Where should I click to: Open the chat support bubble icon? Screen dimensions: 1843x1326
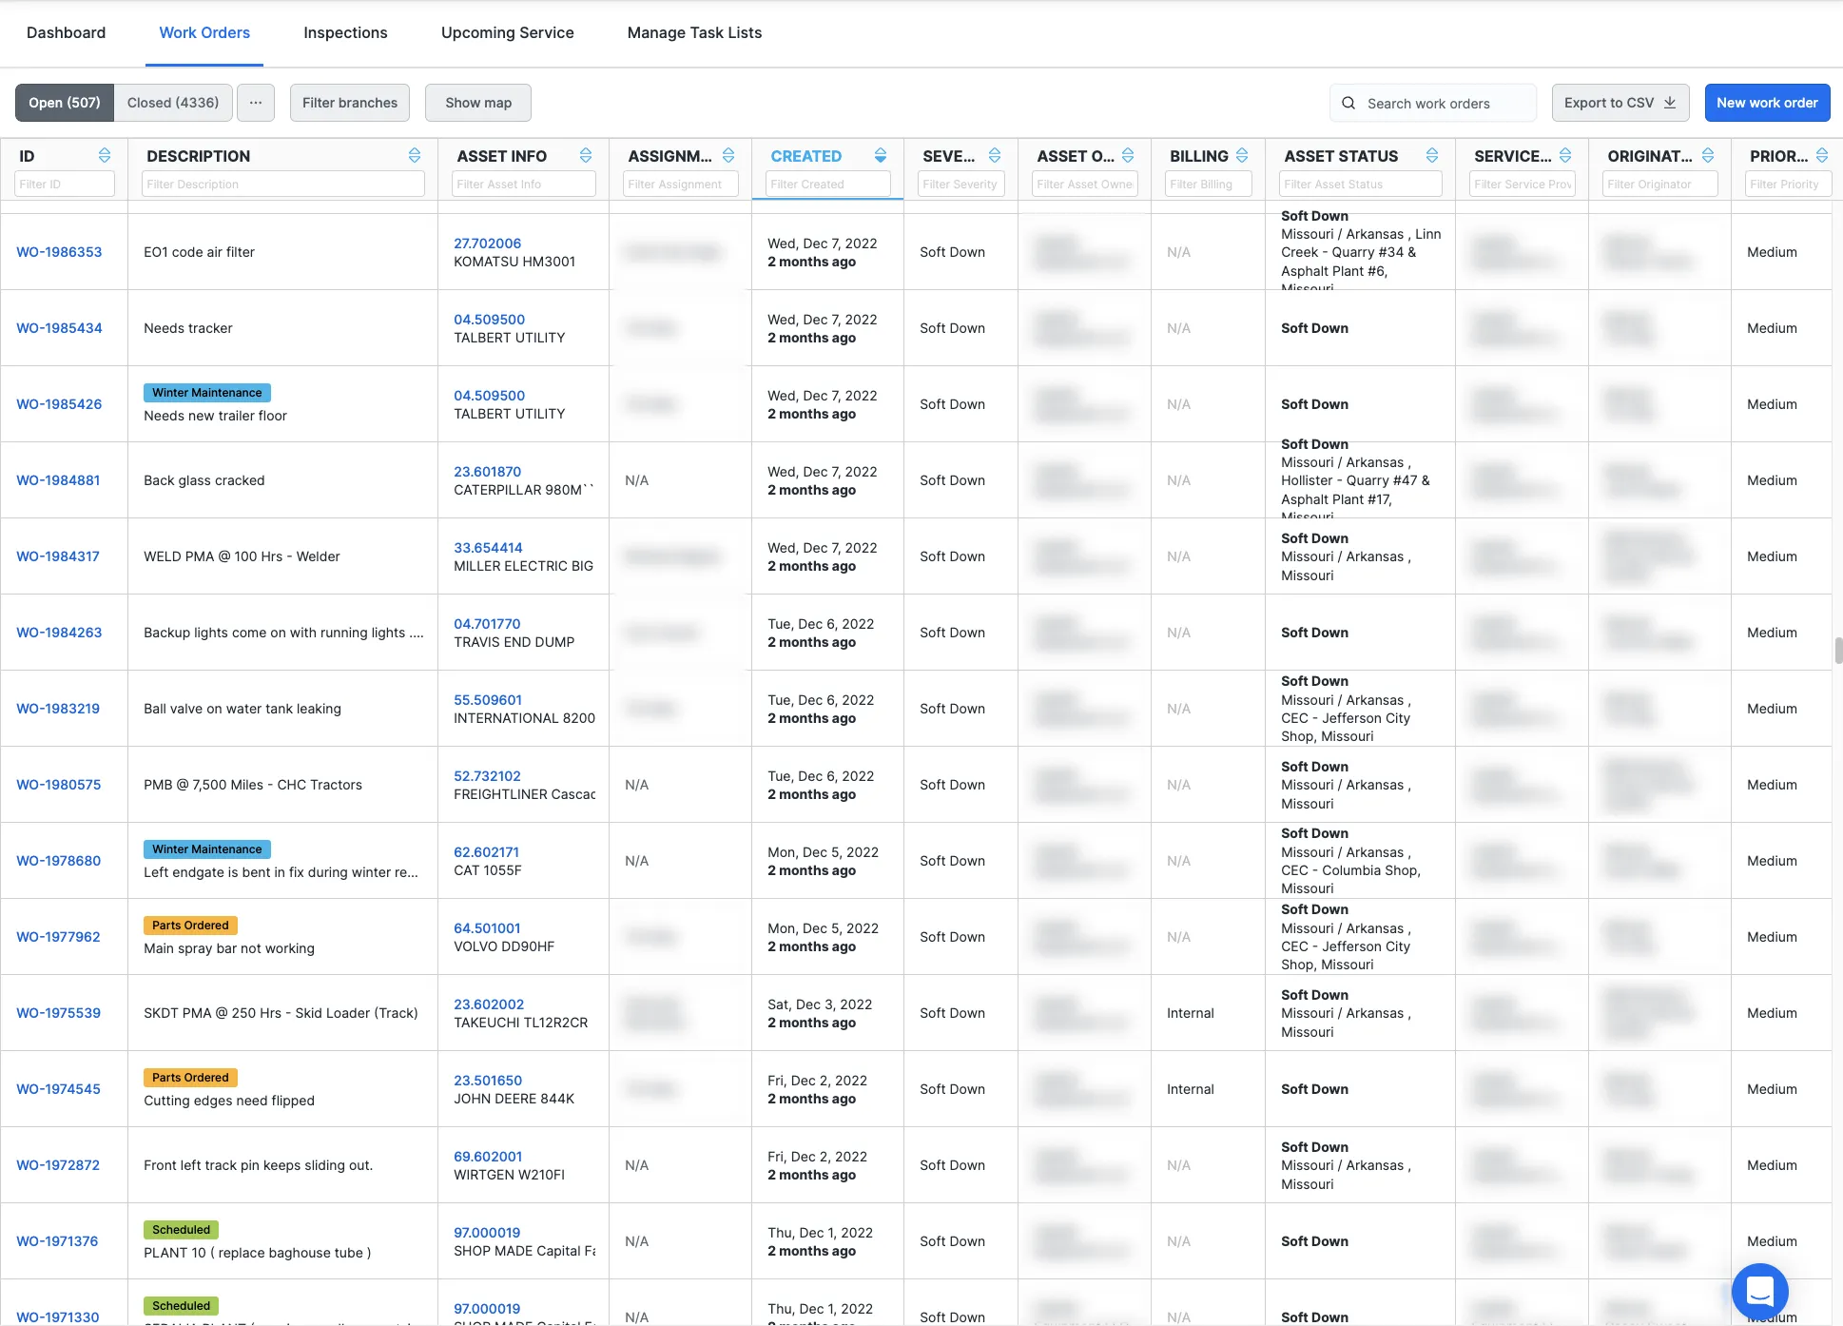pos(1759,1291)
